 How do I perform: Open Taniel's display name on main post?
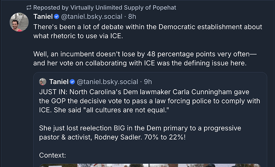point(43,17)
